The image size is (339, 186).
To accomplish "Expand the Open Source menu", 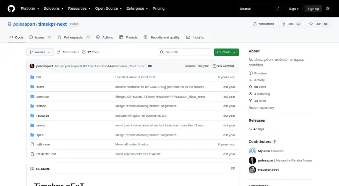I will tap(108, 8).
